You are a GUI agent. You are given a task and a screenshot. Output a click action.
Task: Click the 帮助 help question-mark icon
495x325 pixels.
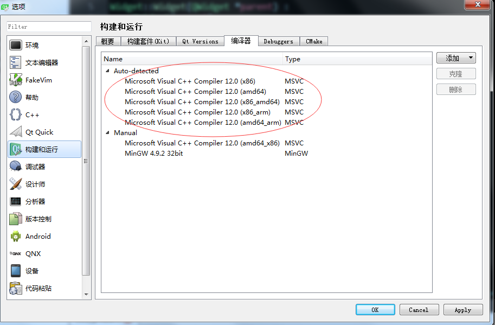[16, 97]
